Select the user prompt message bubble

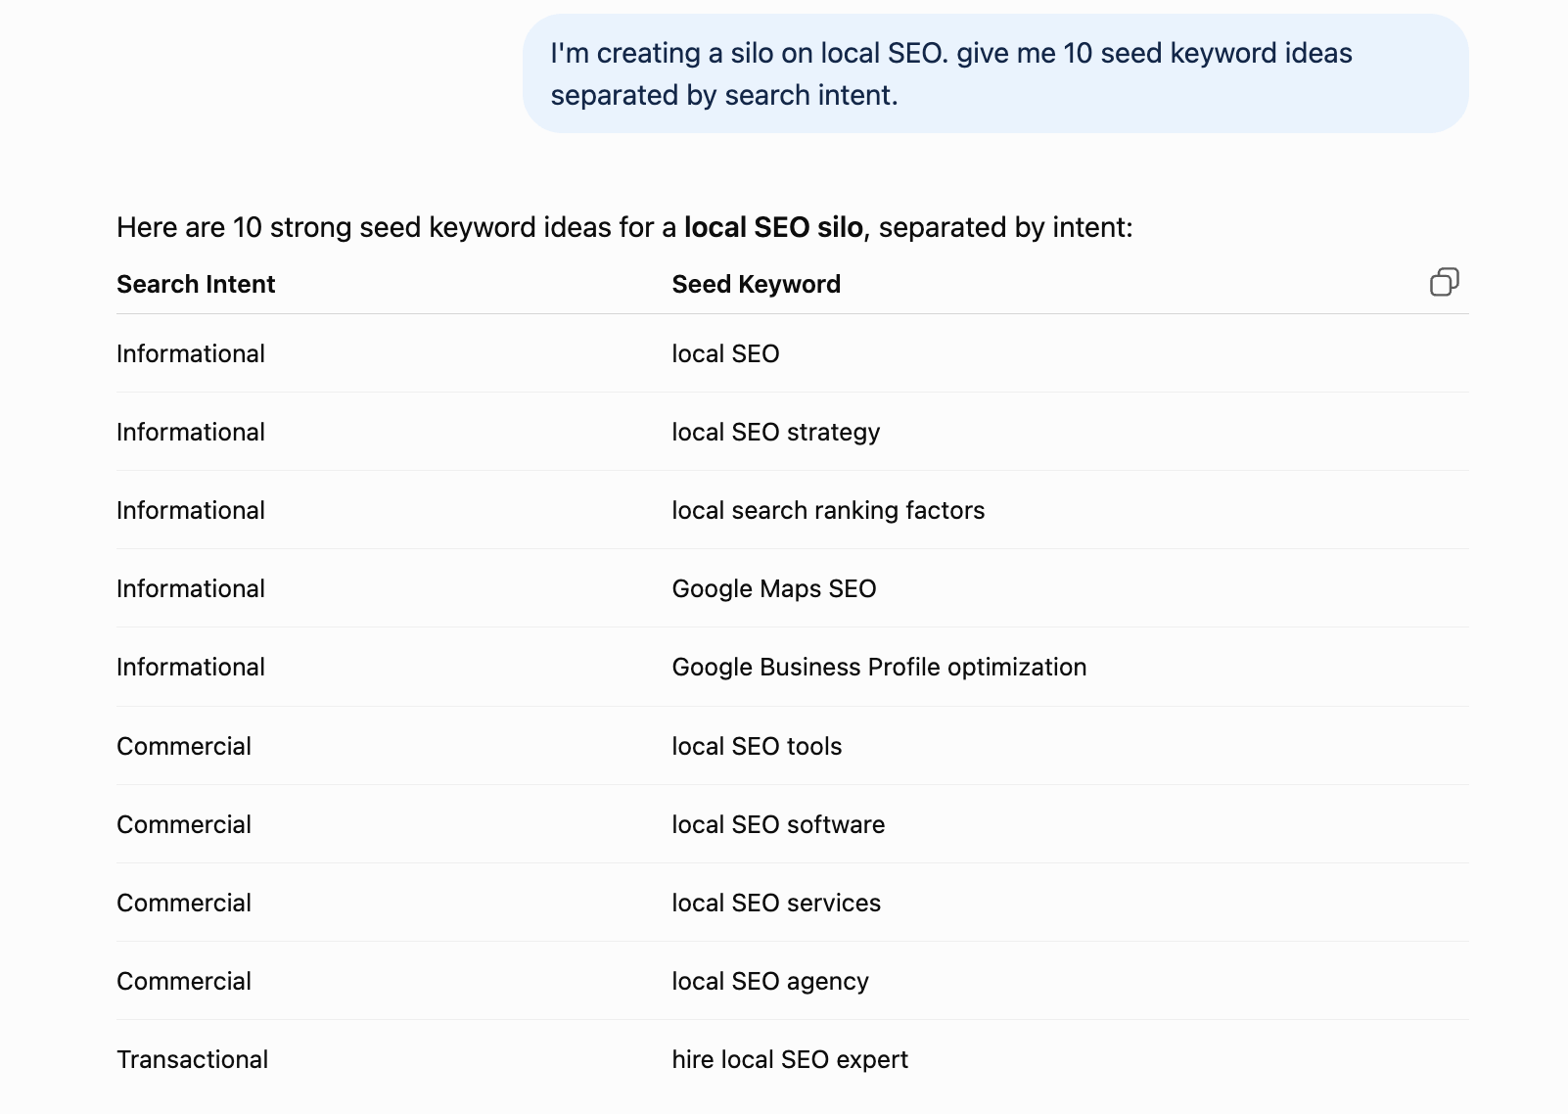pos(995,73)
